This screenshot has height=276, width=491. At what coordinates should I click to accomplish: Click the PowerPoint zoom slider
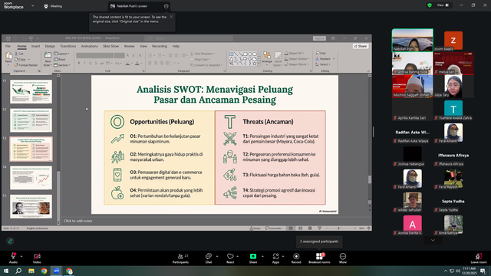point(341,228)
